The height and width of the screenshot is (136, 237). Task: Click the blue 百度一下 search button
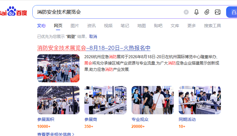pyautogui.click(x=232, y=12)
